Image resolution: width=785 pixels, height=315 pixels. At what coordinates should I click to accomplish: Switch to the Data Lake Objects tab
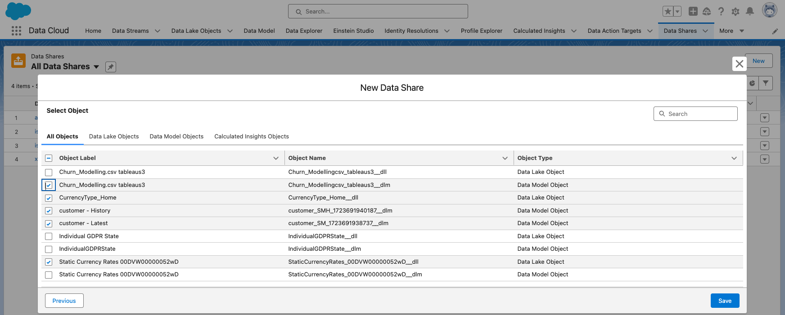tap(114, 137)
